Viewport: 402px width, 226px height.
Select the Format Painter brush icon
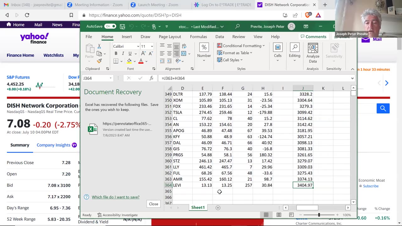point(99,61)
